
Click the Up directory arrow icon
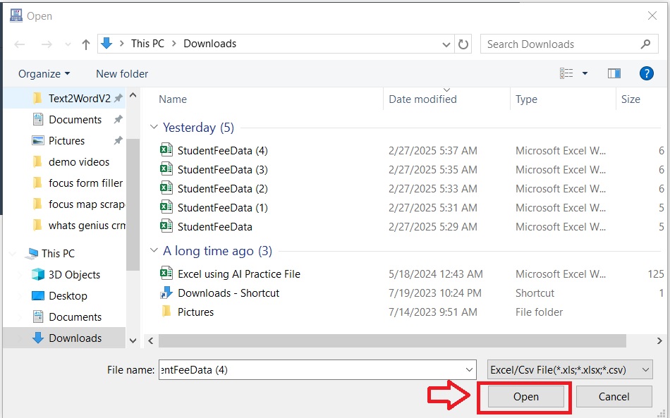(x=86, y=44)
